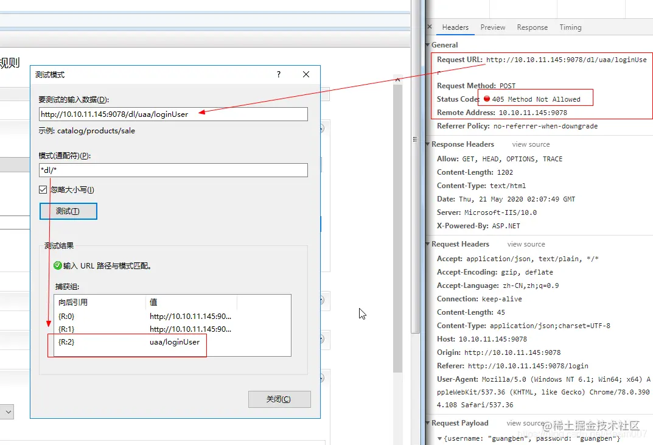Click the help question mark in the test dialog
The height and width of the screenshot is (445, 653).
(279, 74)
